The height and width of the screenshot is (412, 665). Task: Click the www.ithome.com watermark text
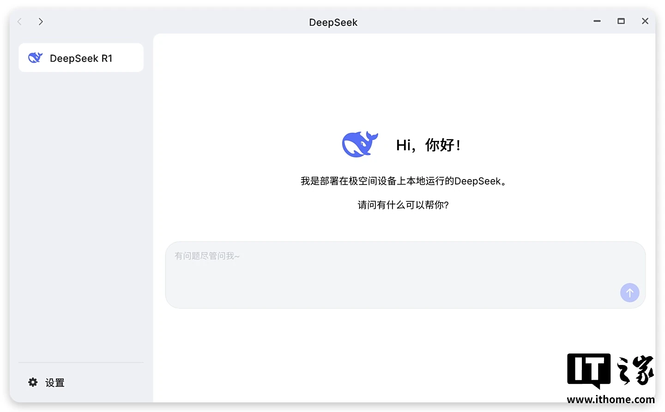[x=611, y=400]
